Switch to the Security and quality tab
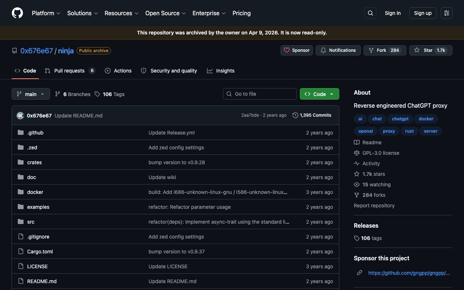The width and height of the screenshot is (464, 290). [169, 71]
